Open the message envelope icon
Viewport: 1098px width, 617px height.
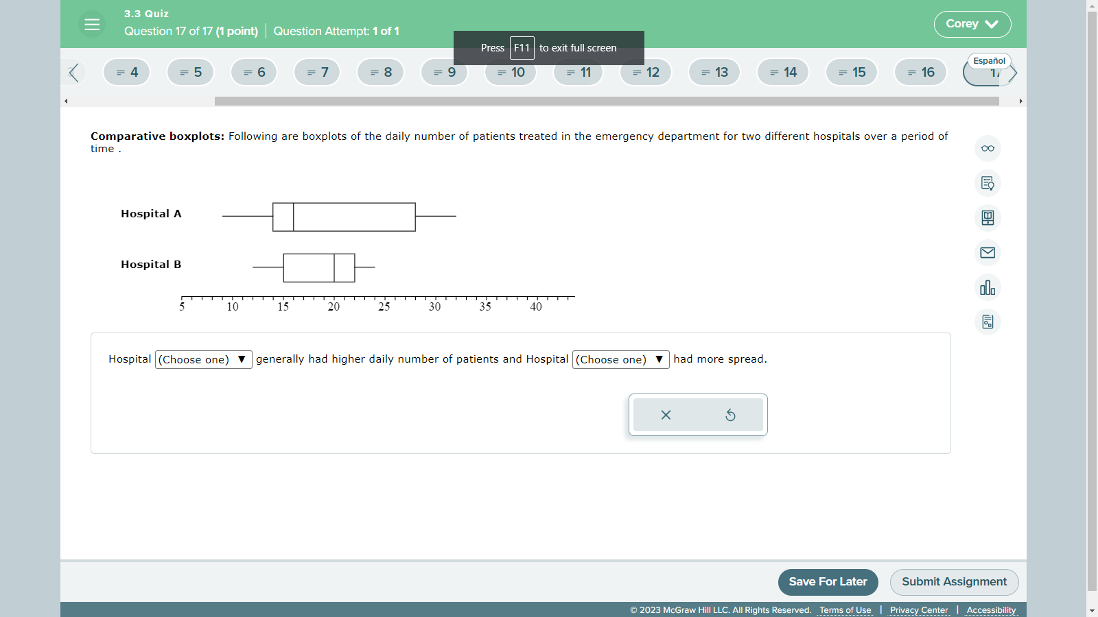(987, 253)
